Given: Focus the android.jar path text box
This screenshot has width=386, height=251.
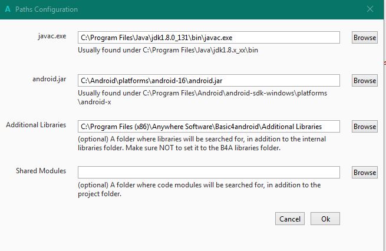Looking at the screenshot, I should click(x=209, y=81).
